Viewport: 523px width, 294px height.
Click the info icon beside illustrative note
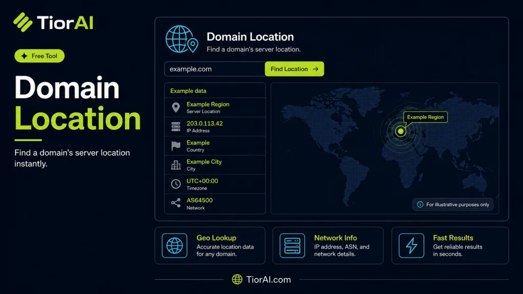tap(420, 205)
